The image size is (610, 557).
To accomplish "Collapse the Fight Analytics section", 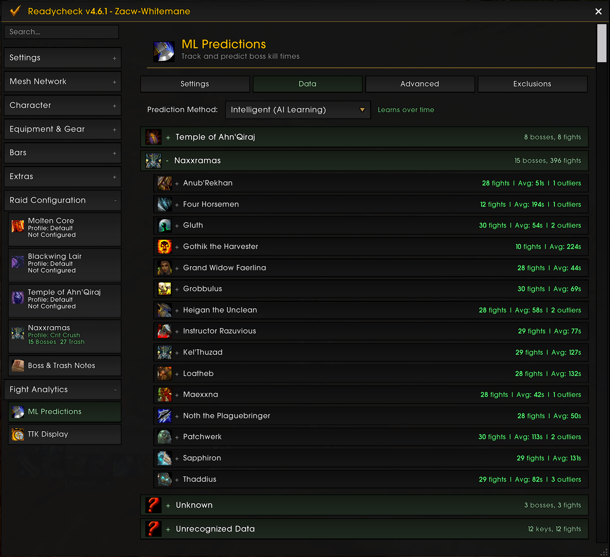I will point(63,390).
